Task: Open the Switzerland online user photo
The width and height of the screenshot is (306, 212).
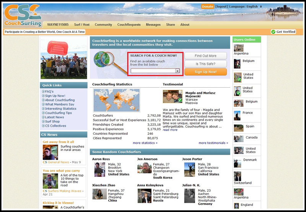Action: [238, 176]
